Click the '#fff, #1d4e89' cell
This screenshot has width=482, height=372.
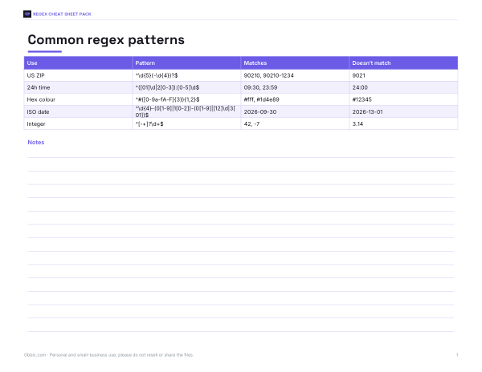coord(295,99)
